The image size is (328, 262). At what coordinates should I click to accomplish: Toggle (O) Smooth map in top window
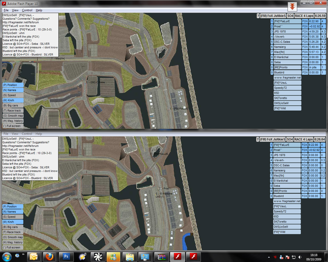[x=13, y=116]
